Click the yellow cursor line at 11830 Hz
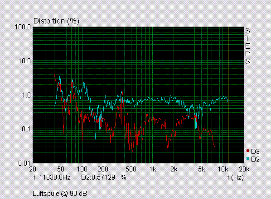Image resolution: width=271 pixels, height=199 pixels. point(228,95)
